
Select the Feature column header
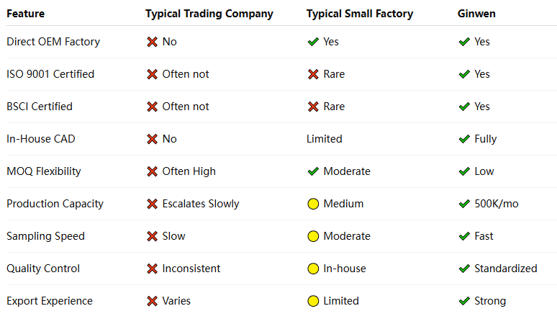[27, 12]
